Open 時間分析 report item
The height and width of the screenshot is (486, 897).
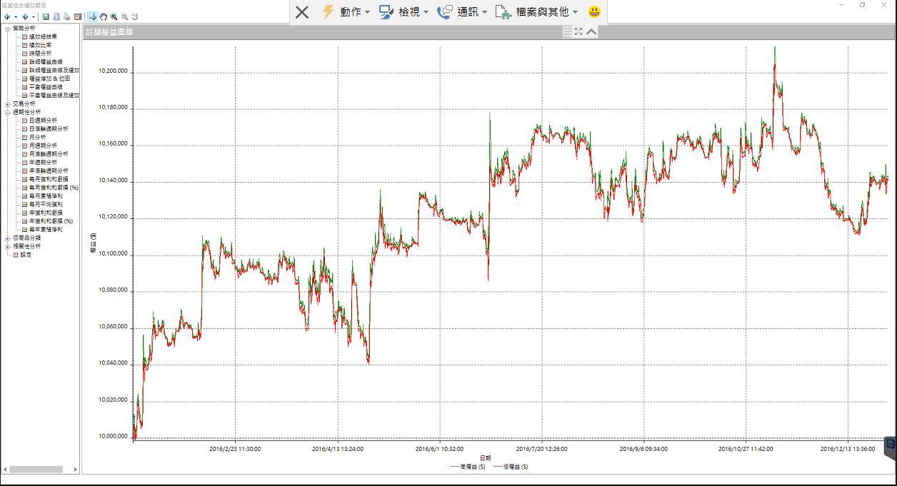40,54
